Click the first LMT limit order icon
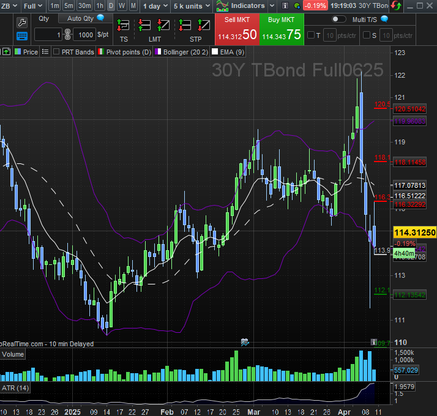 point(144,26)
